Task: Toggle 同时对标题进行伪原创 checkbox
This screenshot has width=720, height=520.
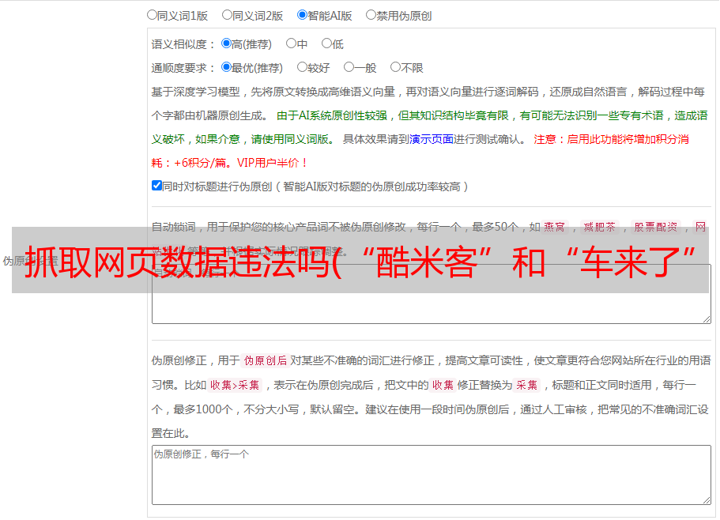Action: pyautogui.click(x=156, y=186)
